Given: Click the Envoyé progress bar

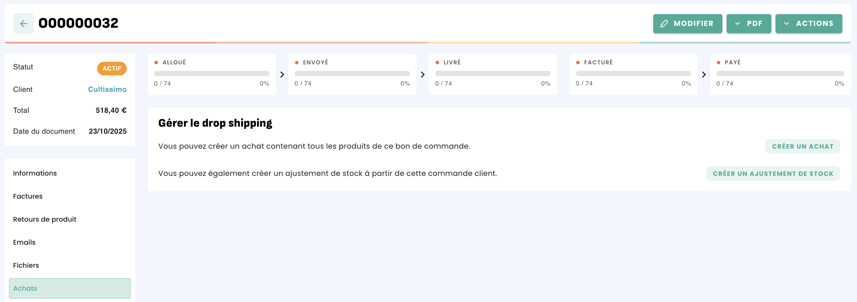Looking at the screenshot, I should click(x=352, y=74).
